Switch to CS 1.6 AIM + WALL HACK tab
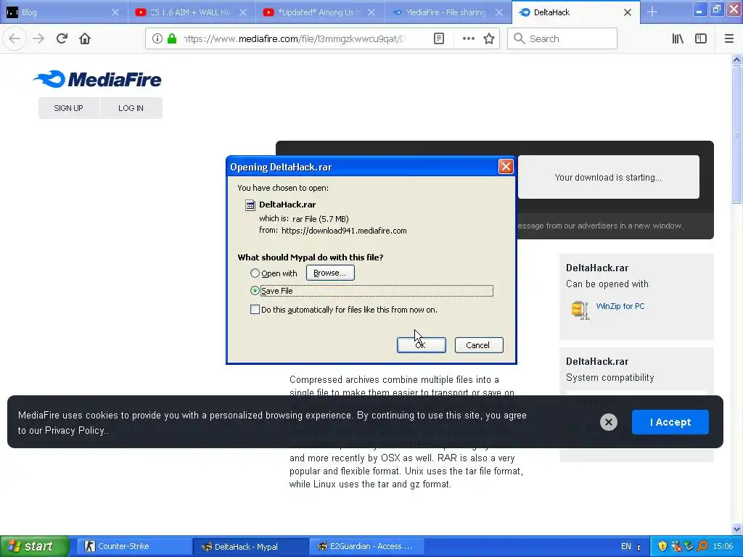 pos(191,12)
